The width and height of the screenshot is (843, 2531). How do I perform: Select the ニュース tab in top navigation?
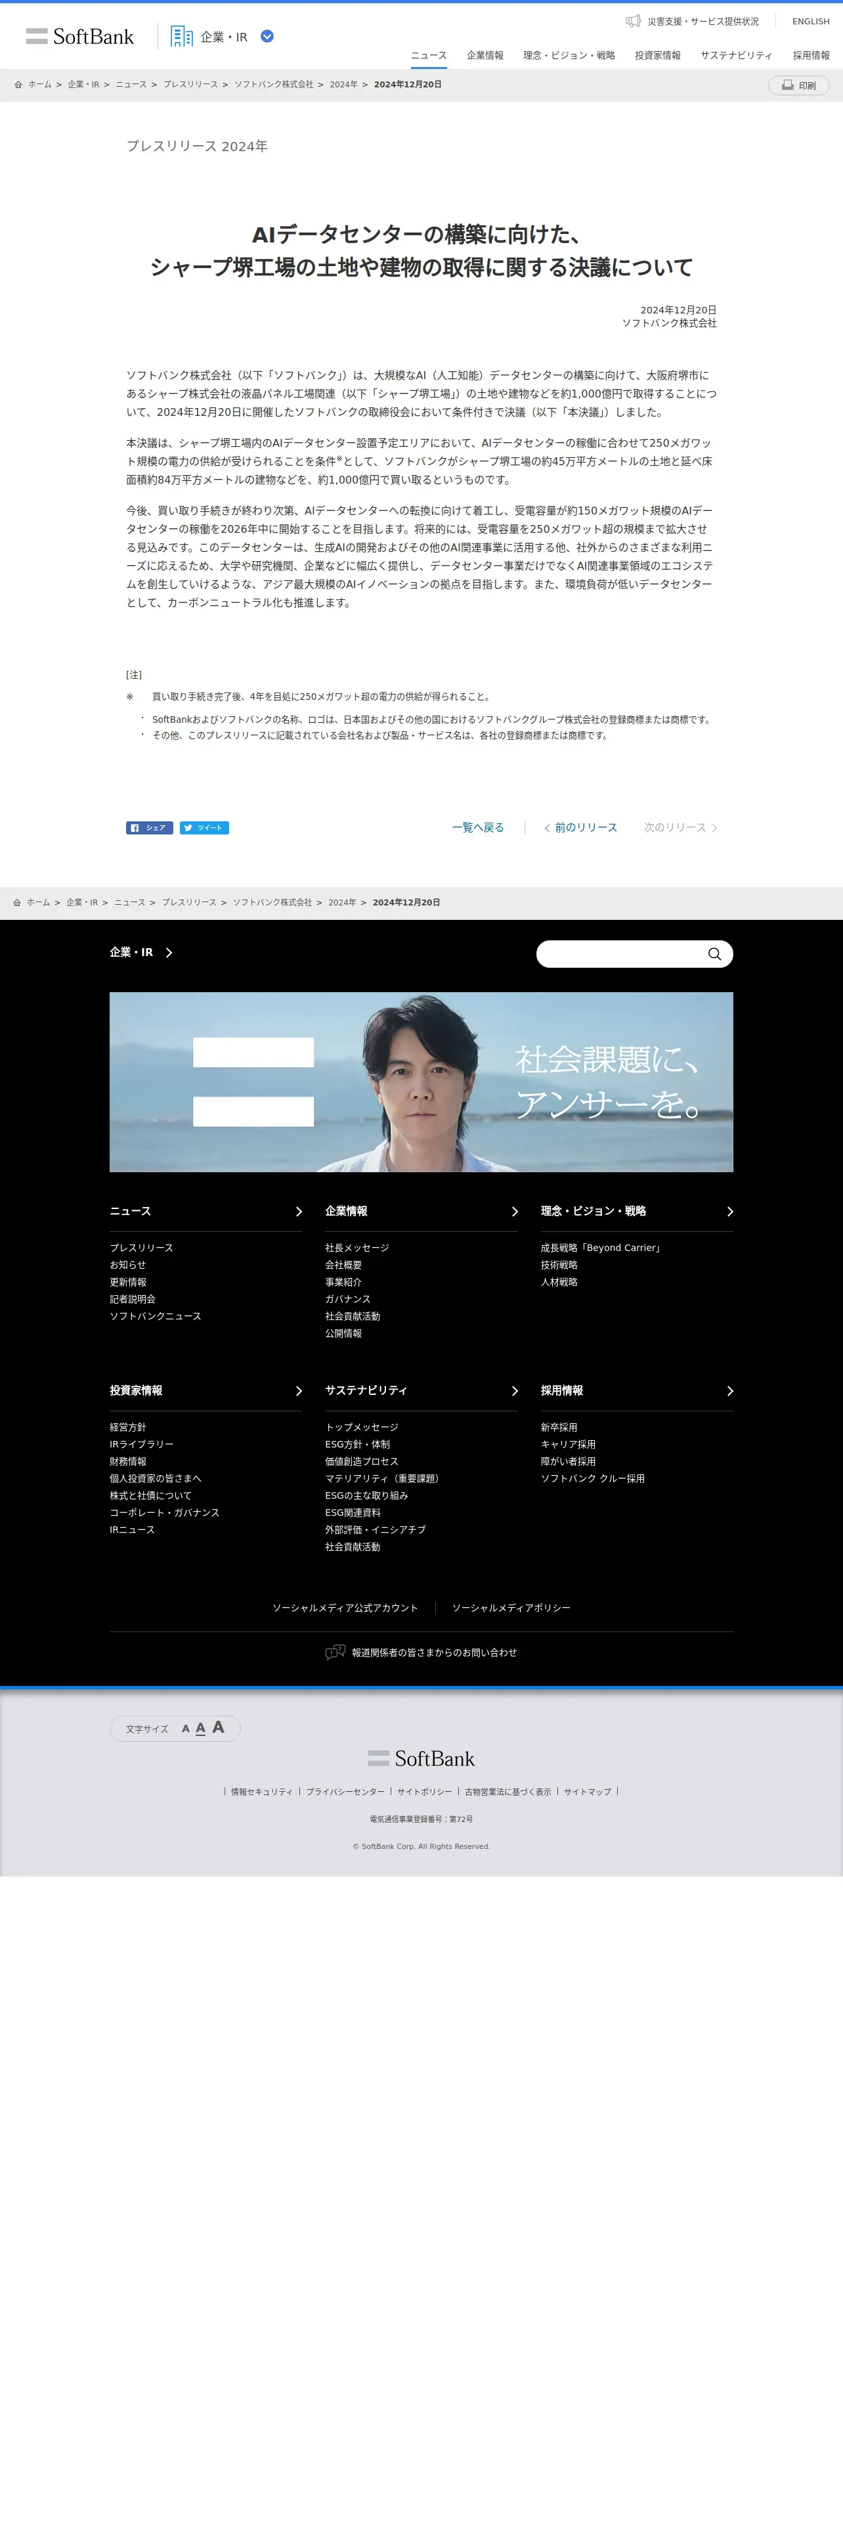[x=428, y=56]
